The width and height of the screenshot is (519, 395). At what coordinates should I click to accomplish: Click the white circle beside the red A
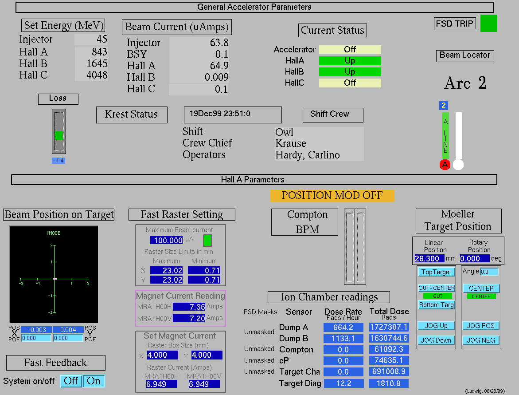pyautogui.click(x=458, y=165)
